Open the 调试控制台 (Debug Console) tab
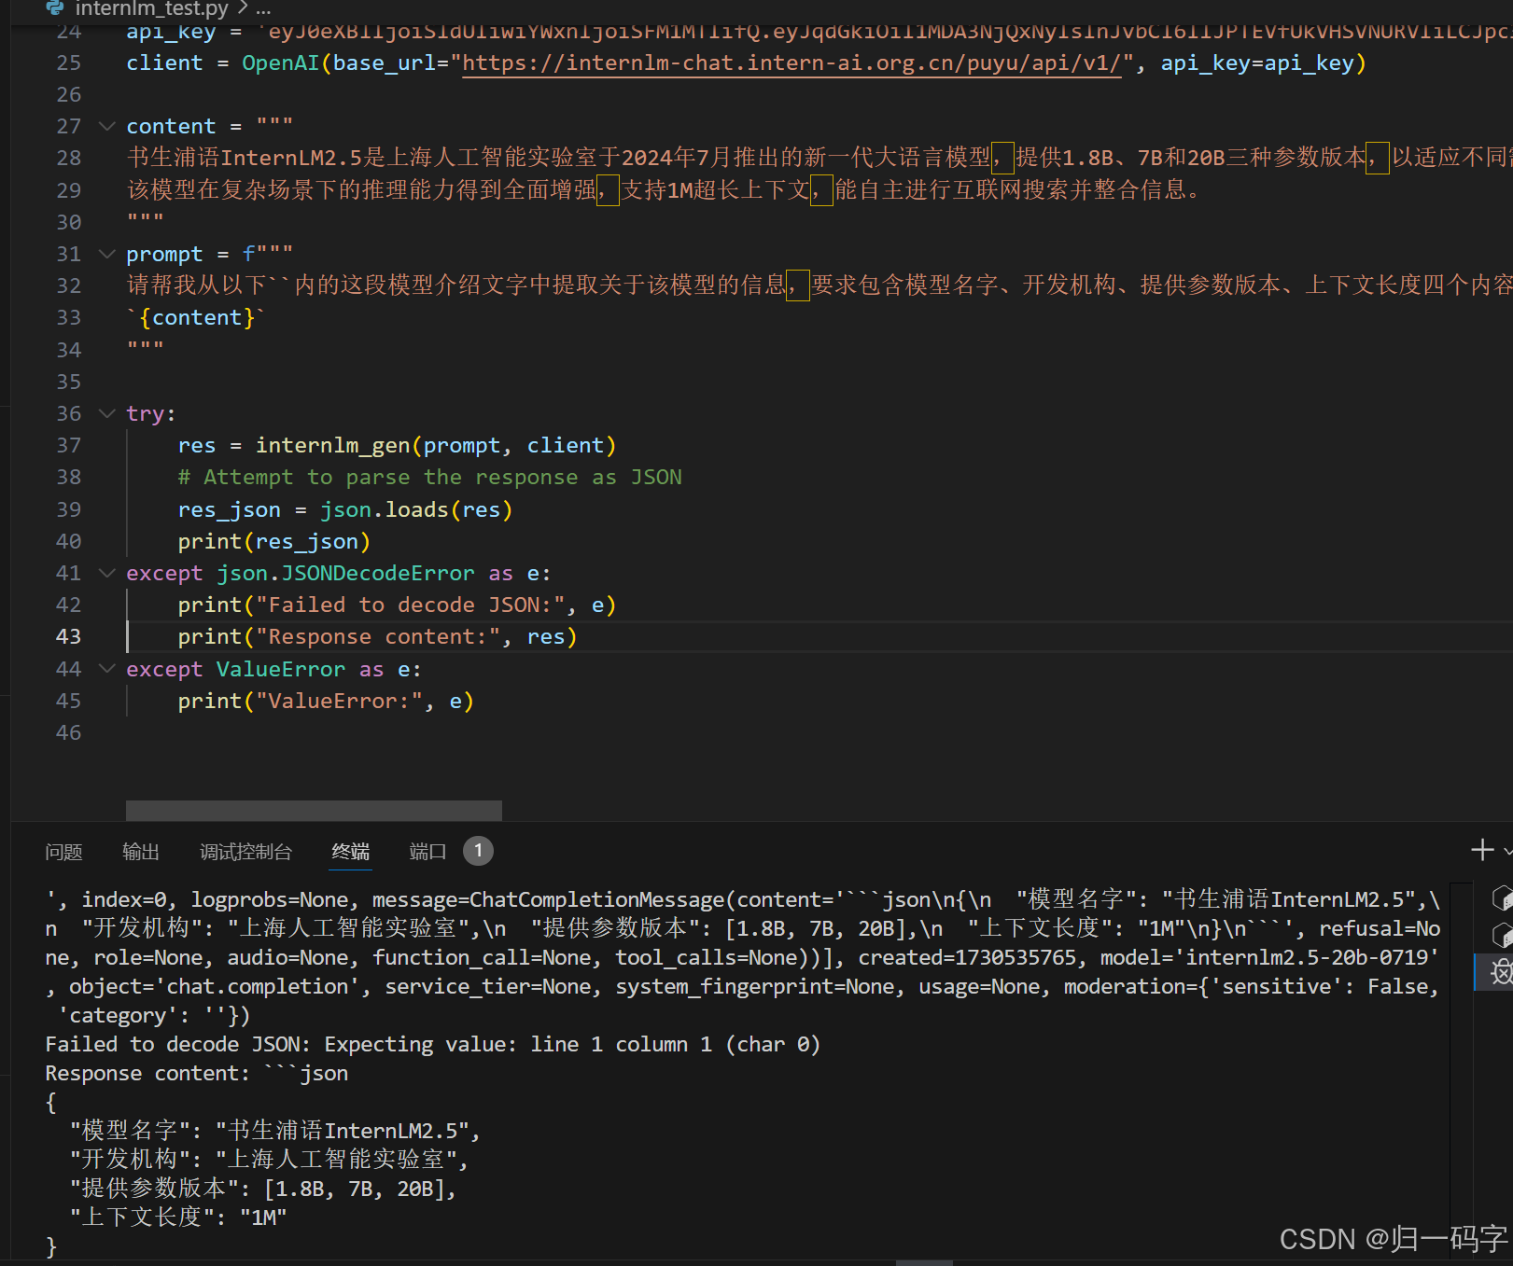The width and height of the screenshot is (1513, 1266). 245,851
